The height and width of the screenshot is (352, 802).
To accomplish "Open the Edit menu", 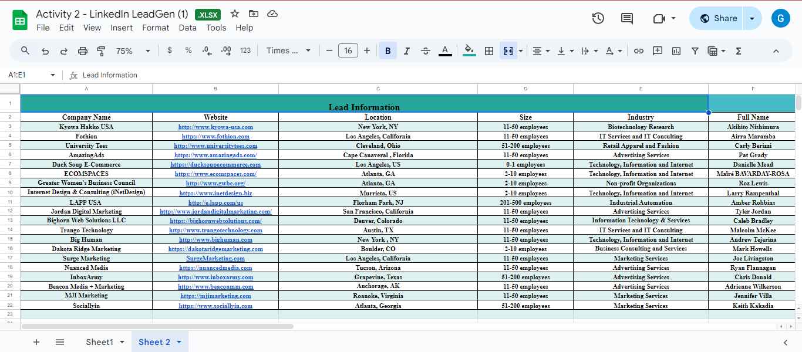I will pyautogui.click(x=66, y=28).
